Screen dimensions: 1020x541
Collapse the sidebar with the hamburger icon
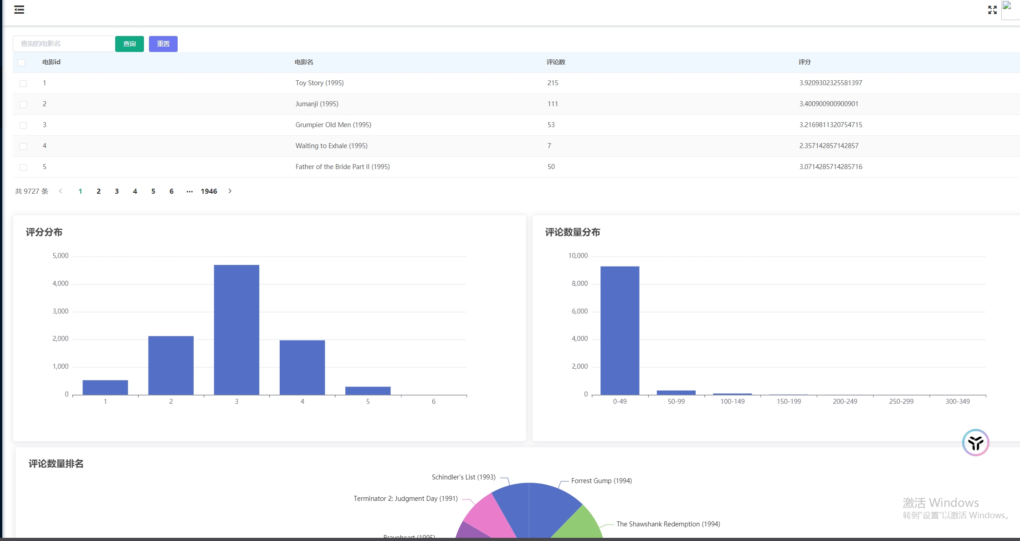click(x=19, y=10)
